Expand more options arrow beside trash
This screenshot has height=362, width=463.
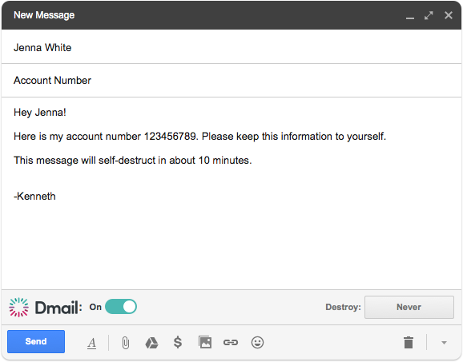444,343
